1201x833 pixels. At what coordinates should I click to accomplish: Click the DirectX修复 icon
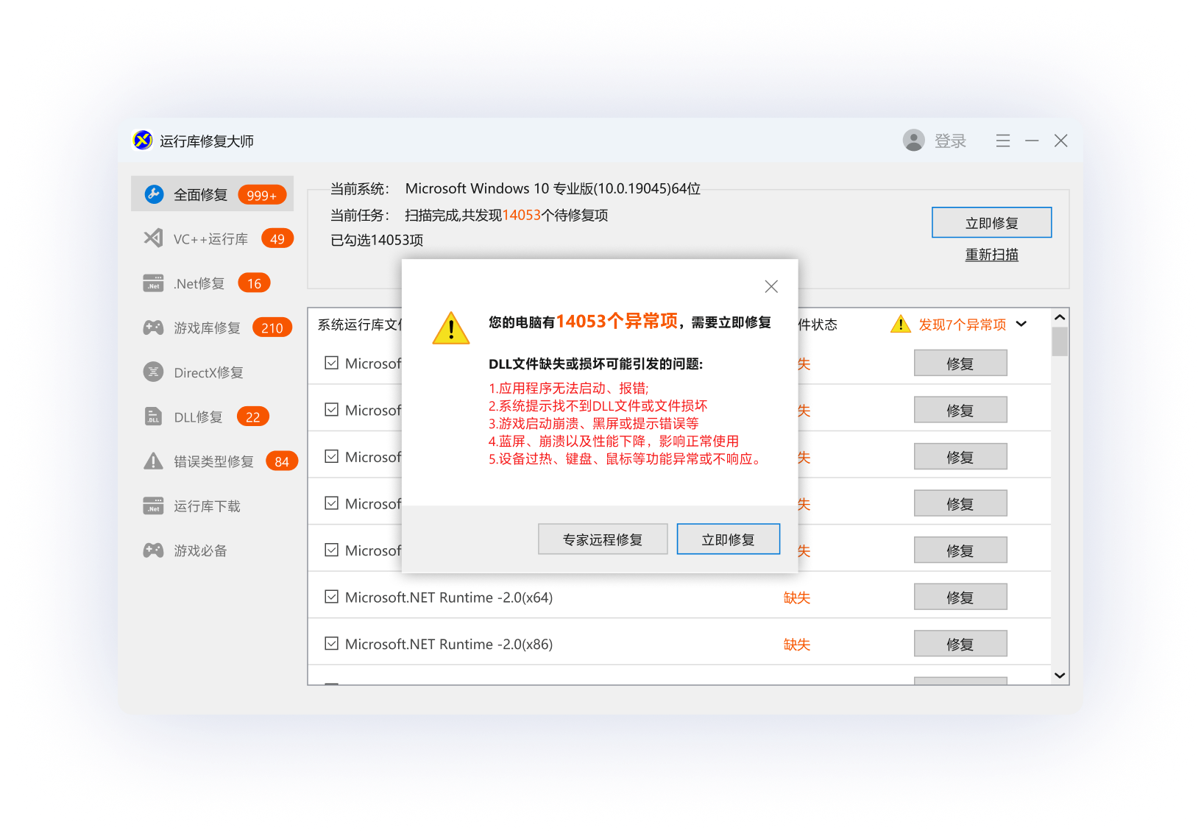[x=153, y=372]
